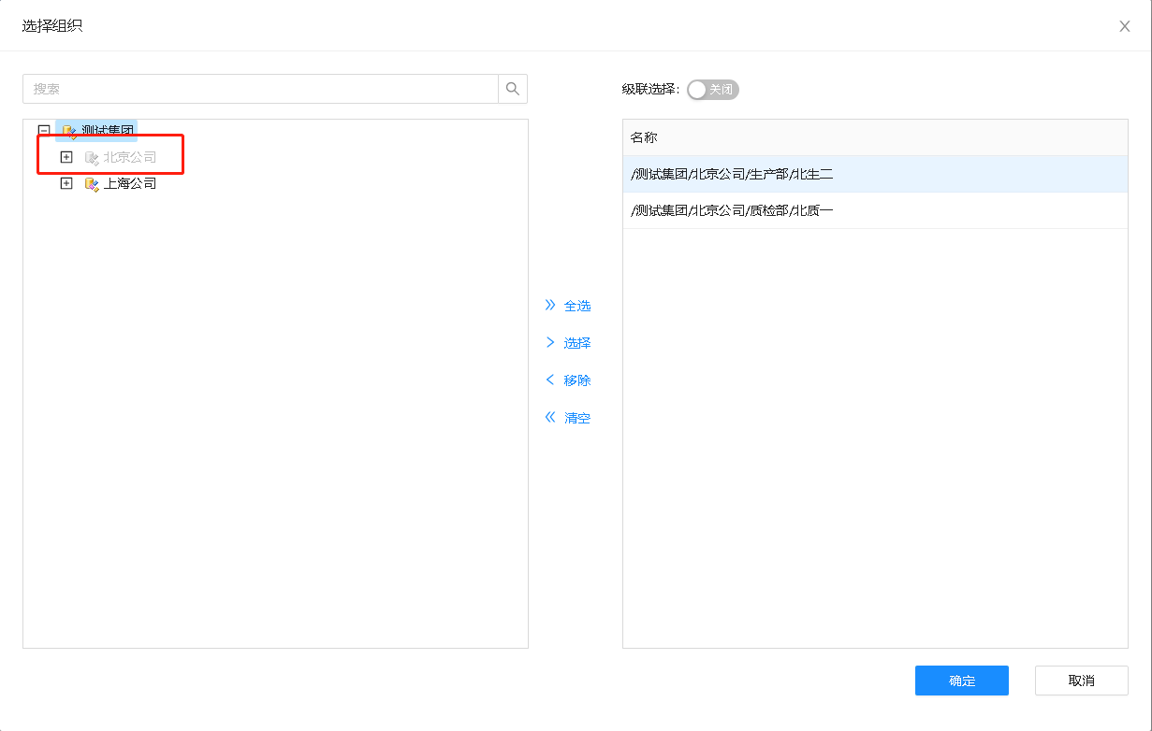Collapse the 测试集团 tree node
The height and width of the screenshot is (731, 1152).
click(x=44, y=131)
